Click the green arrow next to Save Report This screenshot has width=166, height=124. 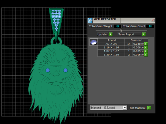point(144,34)
